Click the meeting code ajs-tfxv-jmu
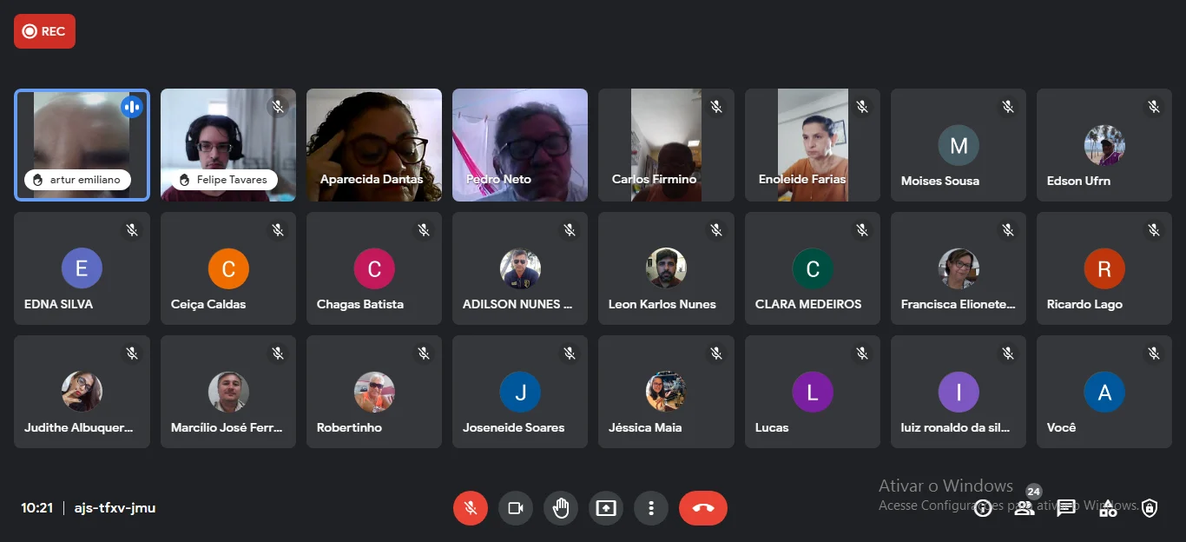 115,508
